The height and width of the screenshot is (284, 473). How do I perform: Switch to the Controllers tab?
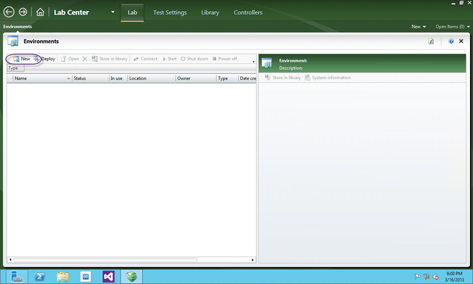click(x=248, y=12)
